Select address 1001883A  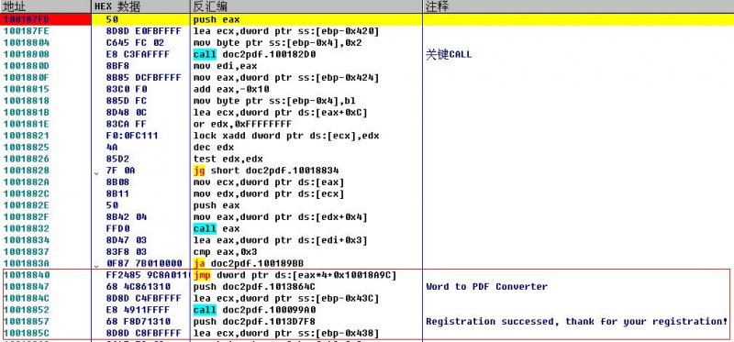point(27,263)
